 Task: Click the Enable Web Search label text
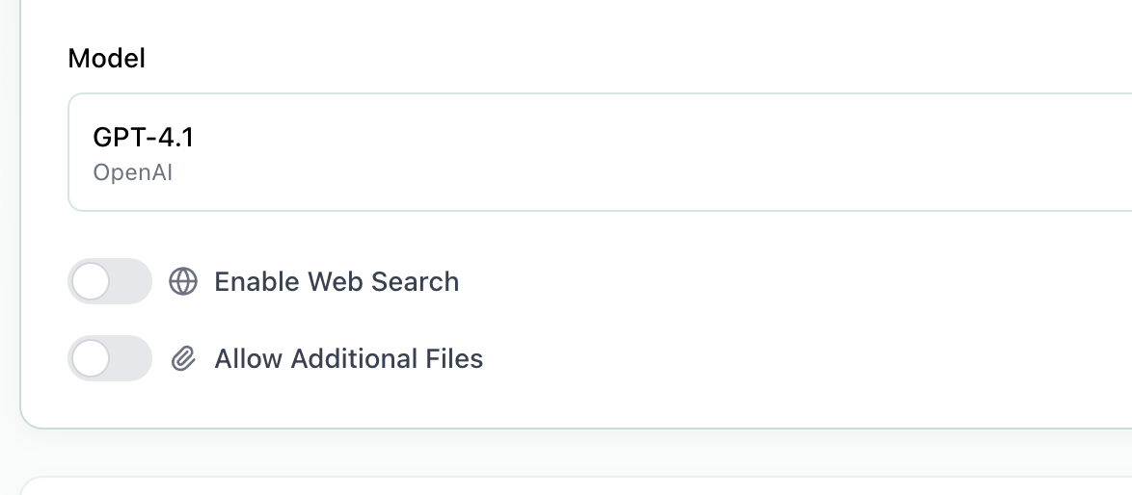coord(337,281)
